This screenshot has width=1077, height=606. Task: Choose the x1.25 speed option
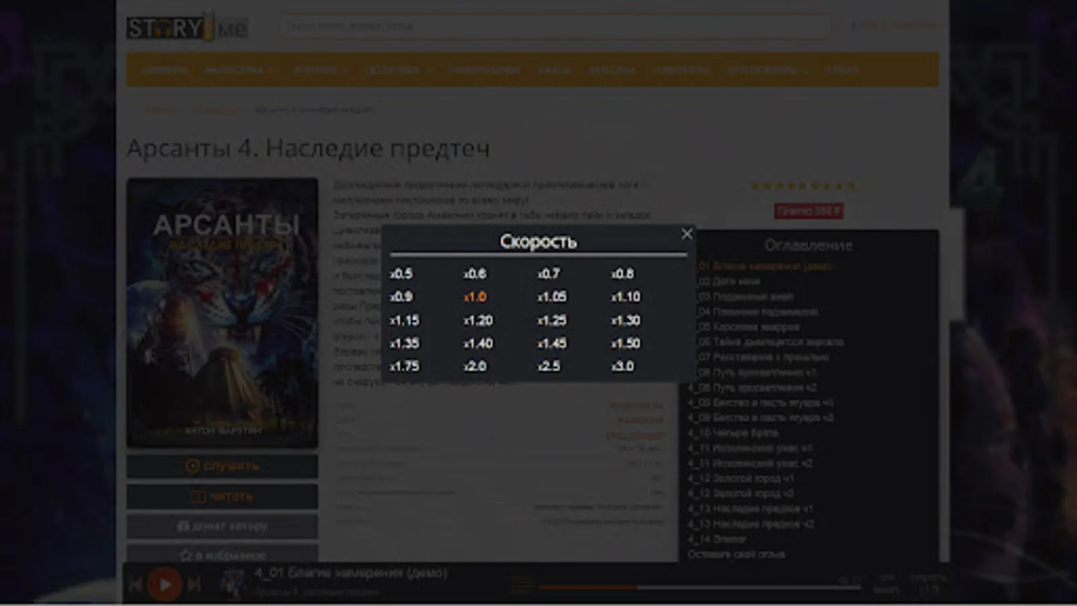tap(552, 321)
